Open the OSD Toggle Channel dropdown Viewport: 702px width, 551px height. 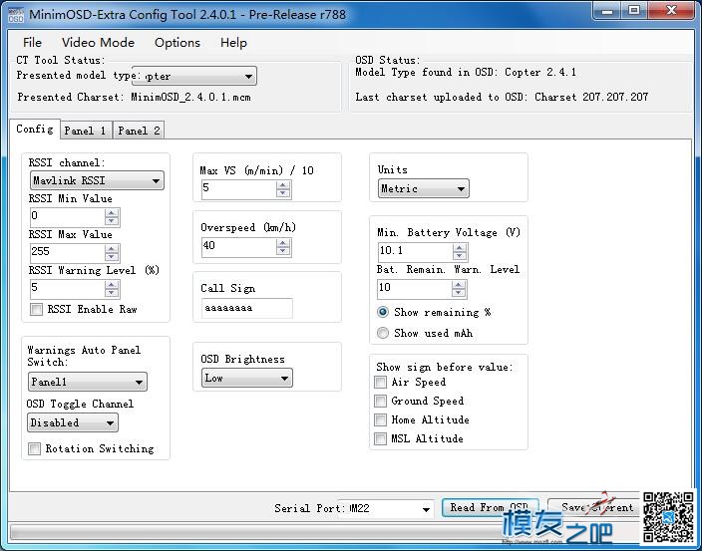click(x=73, y=422)
